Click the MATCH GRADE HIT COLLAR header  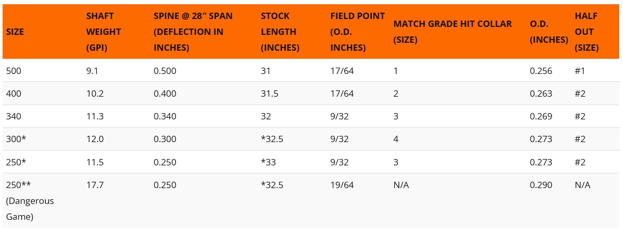(452, 32)
